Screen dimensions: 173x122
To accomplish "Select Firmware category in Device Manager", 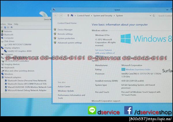I will pos(9,54).
